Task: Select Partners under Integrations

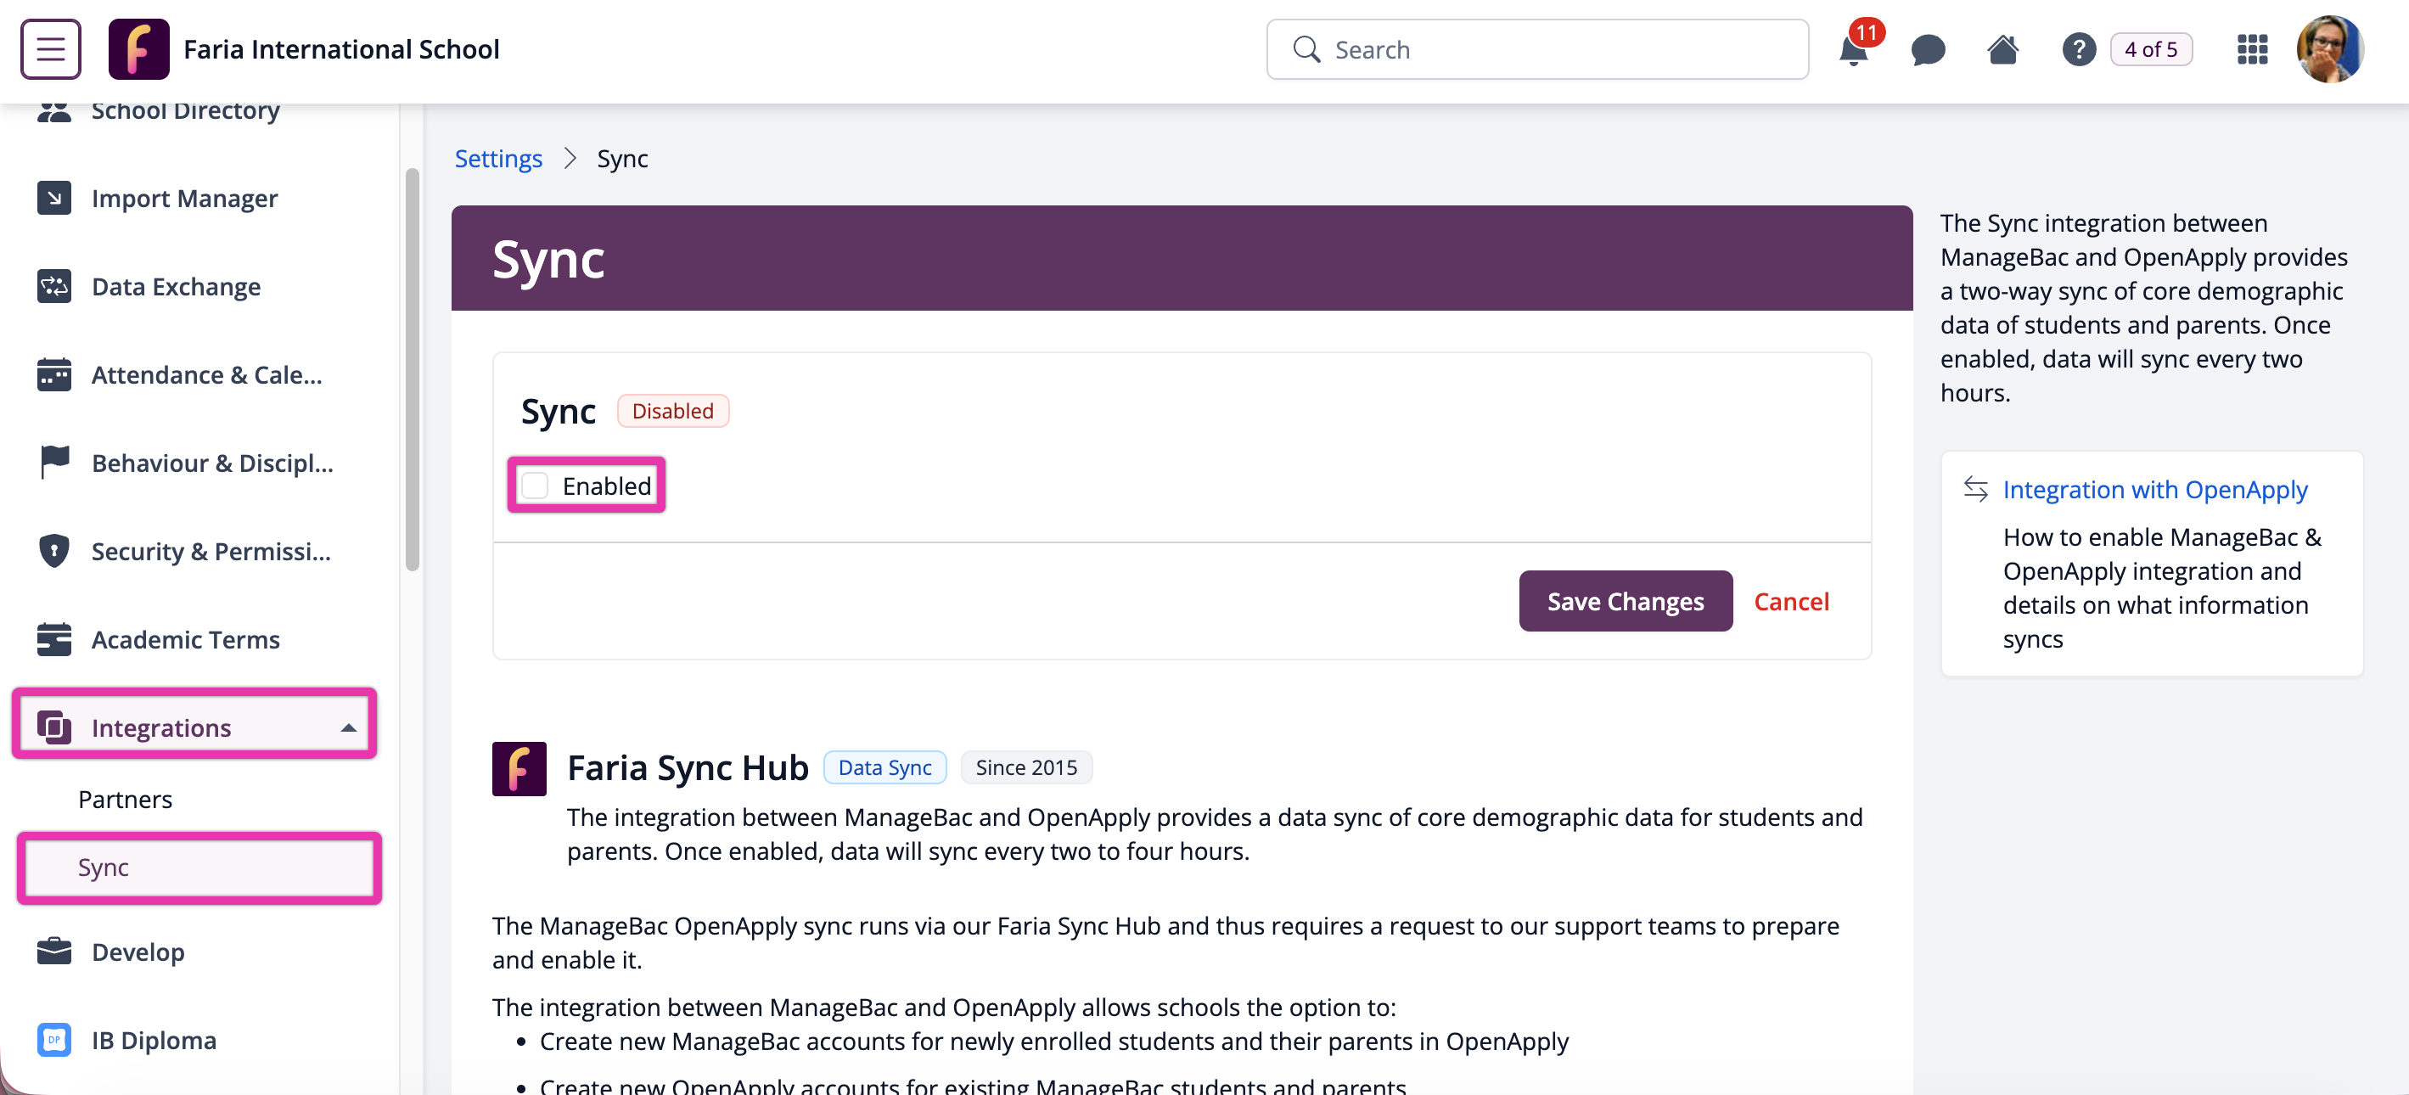Action: tap(126, 800)
